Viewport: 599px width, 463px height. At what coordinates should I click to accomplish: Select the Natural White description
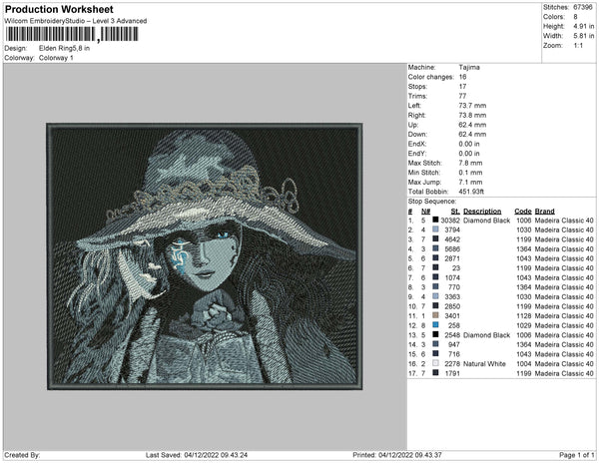click(x=484, y=363)
